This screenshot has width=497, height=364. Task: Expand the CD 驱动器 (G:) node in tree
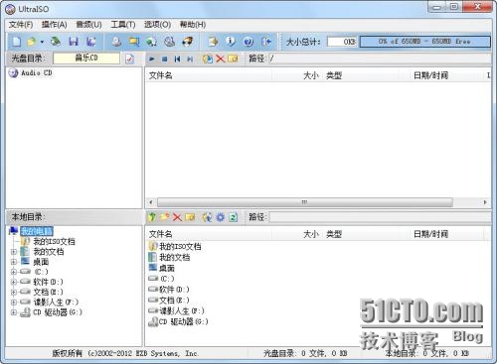coord(14,312)
